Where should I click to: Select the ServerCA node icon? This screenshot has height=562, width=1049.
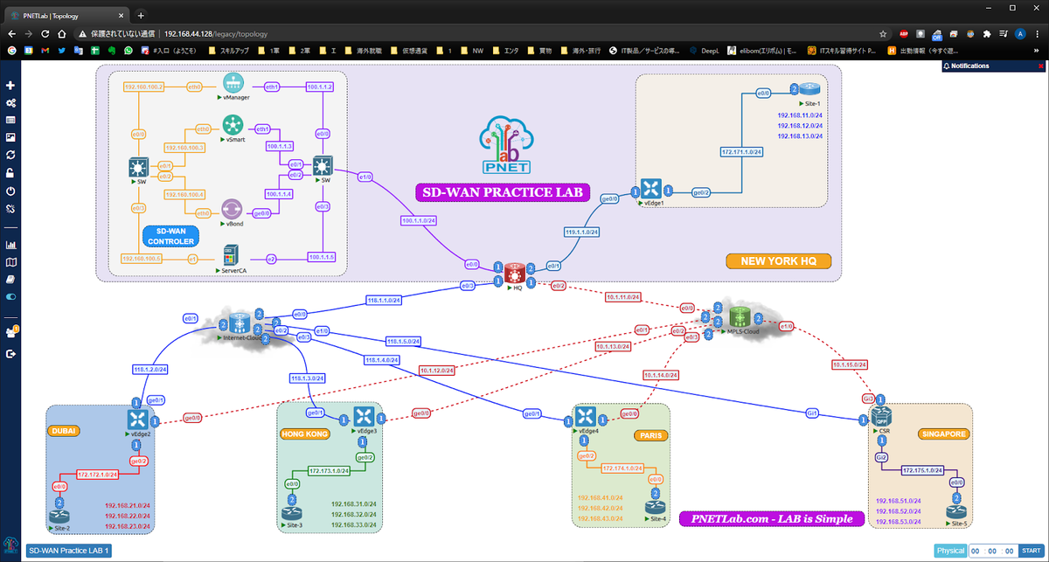232,256
